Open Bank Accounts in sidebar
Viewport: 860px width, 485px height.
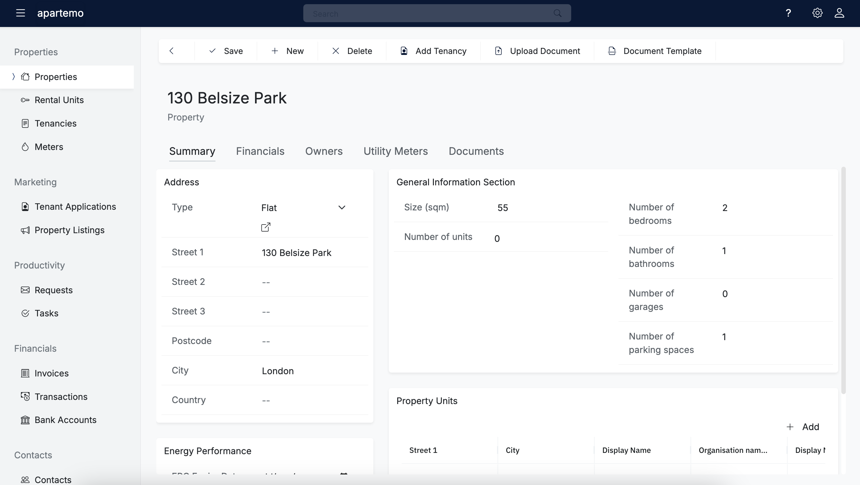[x=65, y=420]
